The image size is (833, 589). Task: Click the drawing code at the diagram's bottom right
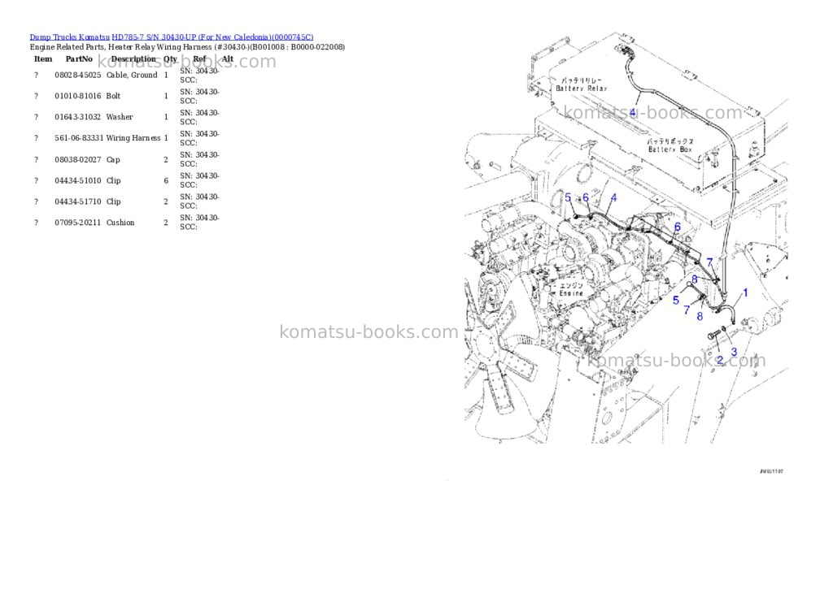[771, 471]
